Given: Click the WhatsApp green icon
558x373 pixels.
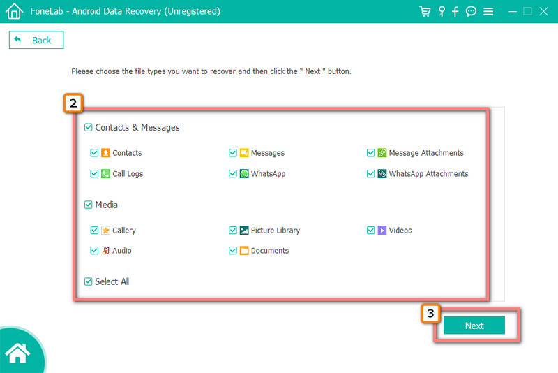Looking at the screenshot, I should [244, 174].
